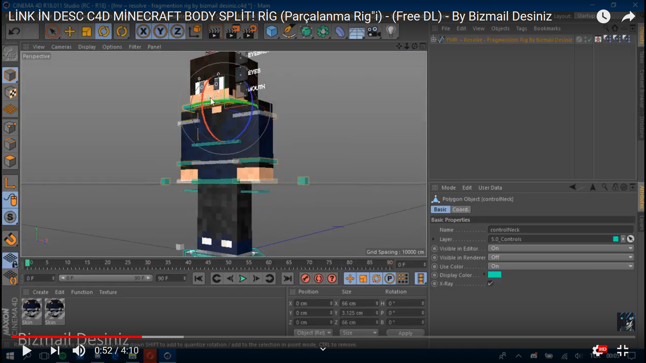Screen dimensions: 646x363
Task: Skip to next video
Action: click(55, 351)
